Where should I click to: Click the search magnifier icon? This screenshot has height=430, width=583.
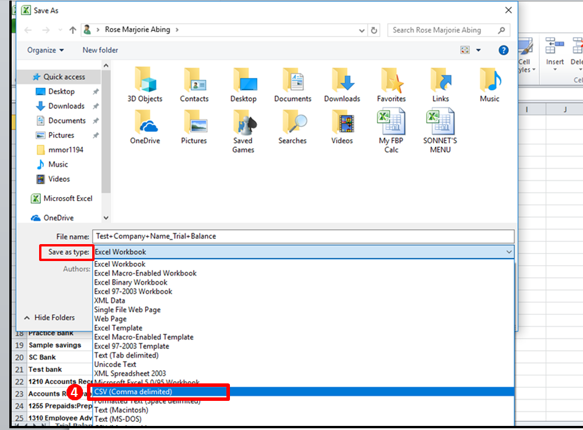(x=501, y=30)
